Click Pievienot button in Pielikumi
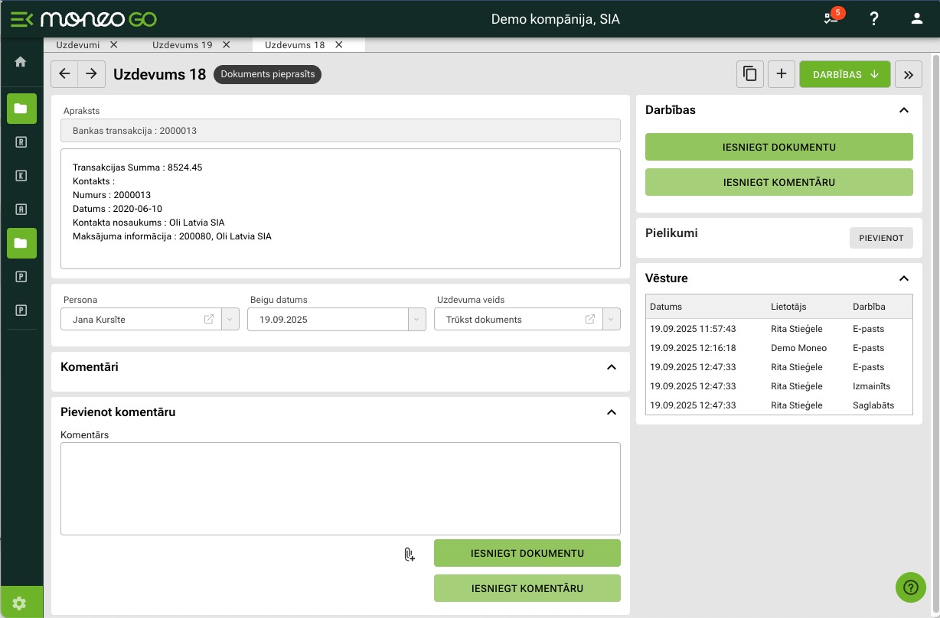Viewport: 940px width, 618px height. click(x=881, y=238)
